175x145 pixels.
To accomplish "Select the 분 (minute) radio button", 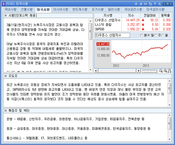I will tap(142, 35).
